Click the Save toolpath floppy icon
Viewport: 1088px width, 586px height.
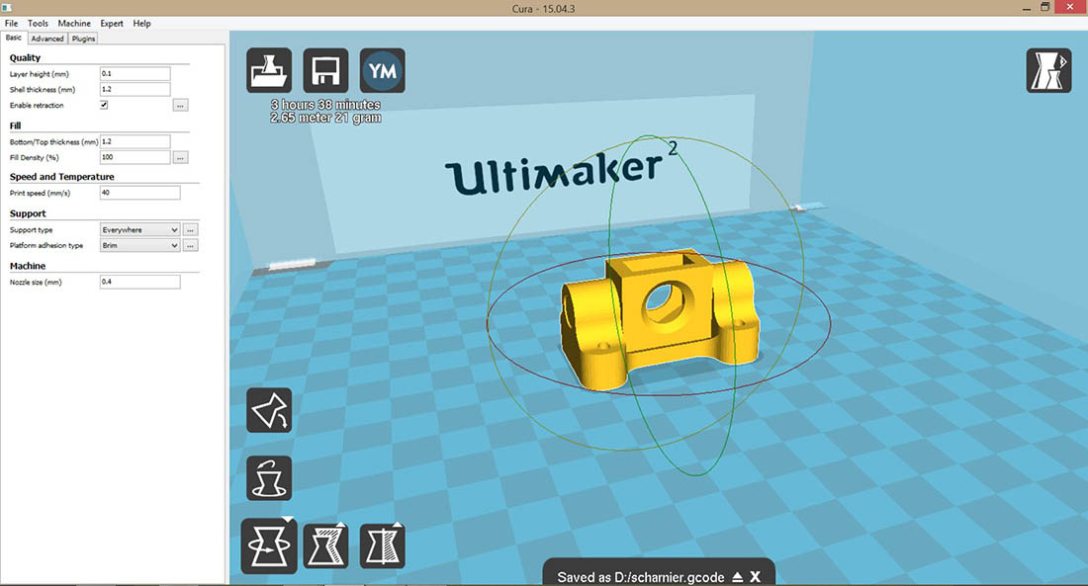[325, 70]
